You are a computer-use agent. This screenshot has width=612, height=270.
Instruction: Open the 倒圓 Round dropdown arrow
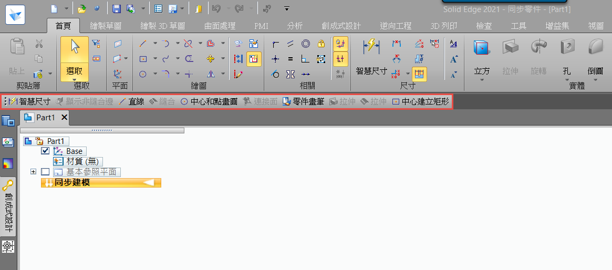tap(595, 80)
